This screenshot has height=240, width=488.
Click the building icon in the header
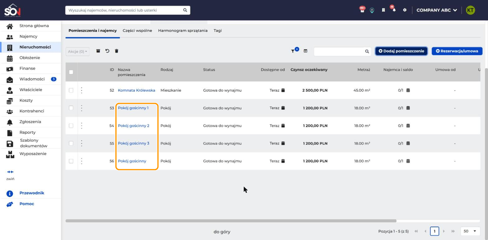pos(383,10)
